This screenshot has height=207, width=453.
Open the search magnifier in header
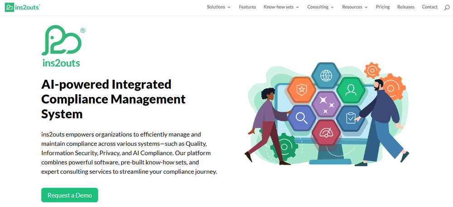pyautogui.click(x=447, y=8)
